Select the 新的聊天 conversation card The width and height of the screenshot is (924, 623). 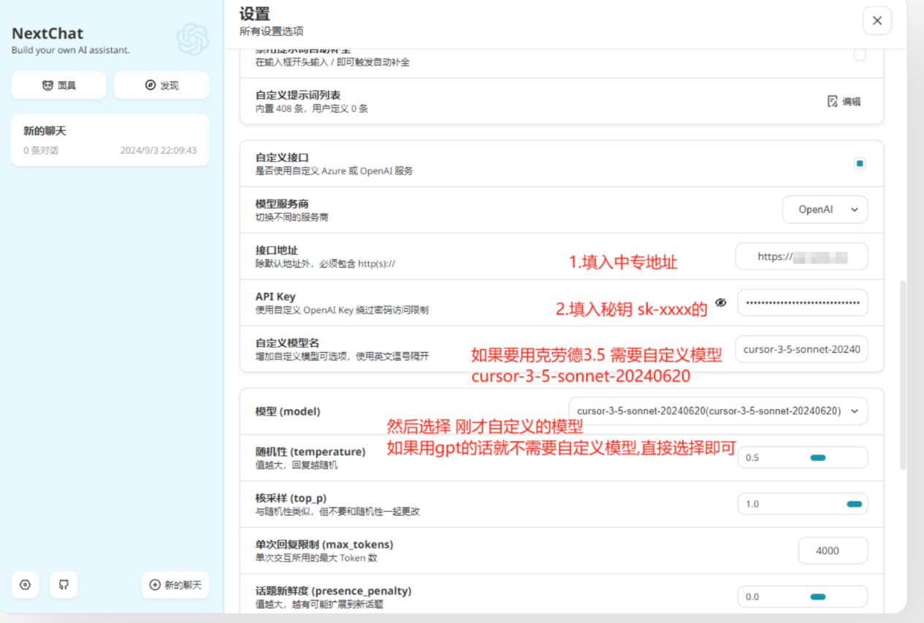[110, 140]
